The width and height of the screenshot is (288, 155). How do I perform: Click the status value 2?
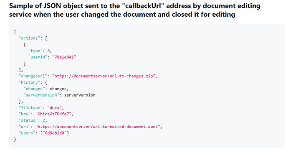point(44,120)
